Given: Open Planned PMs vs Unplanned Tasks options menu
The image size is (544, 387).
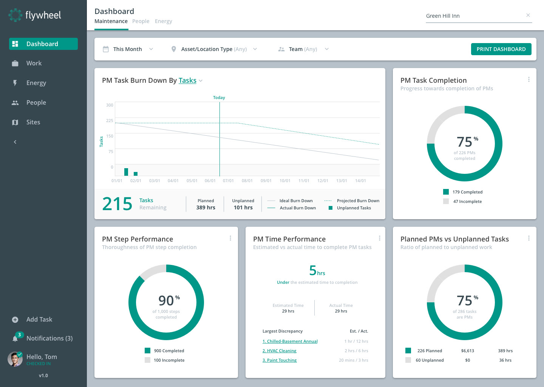Looking at the screenshot, I should pos(529,238).
